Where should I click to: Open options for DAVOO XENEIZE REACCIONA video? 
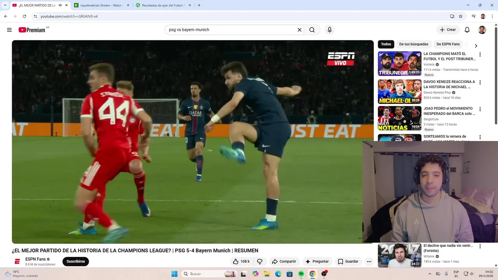480,82
